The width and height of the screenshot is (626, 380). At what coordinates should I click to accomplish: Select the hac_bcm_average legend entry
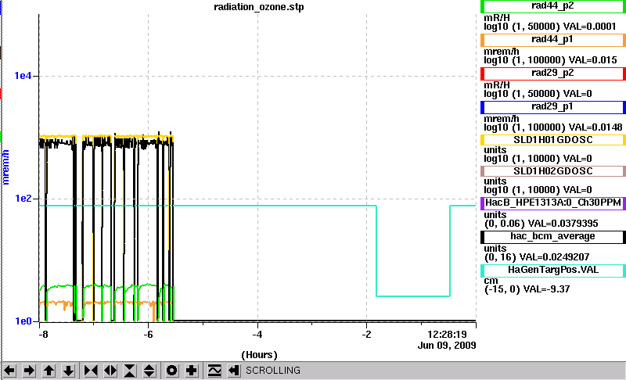[x=553, y=236]
